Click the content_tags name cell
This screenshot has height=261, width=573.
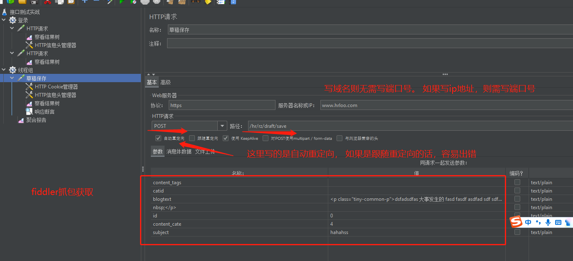[239, 182]
